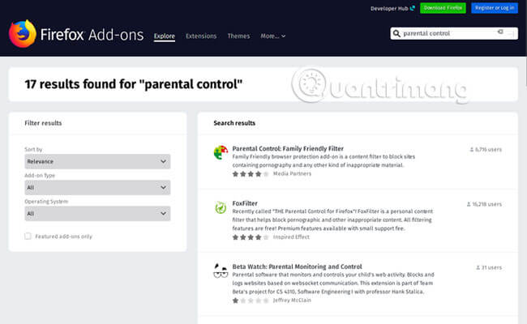Switch to the Extensions tab
The height and width of the screenshot is (324, 527).
point(201,36)
